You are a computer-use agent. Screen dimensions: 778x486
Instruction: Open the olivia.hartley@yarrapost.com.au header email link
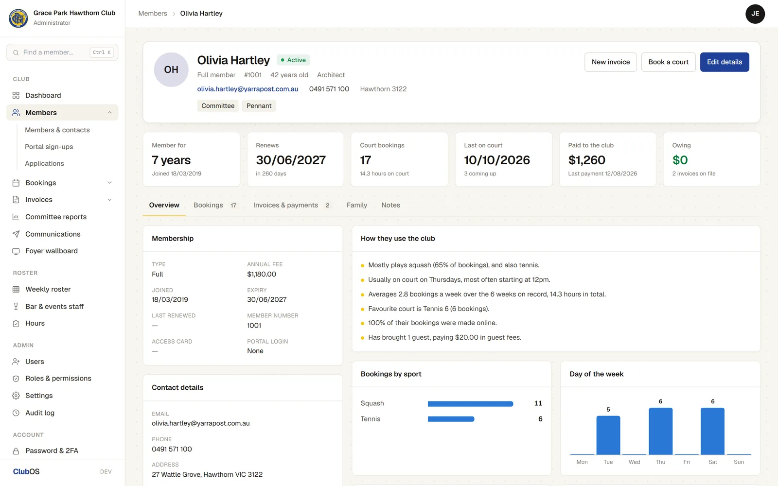coord(248,89)
